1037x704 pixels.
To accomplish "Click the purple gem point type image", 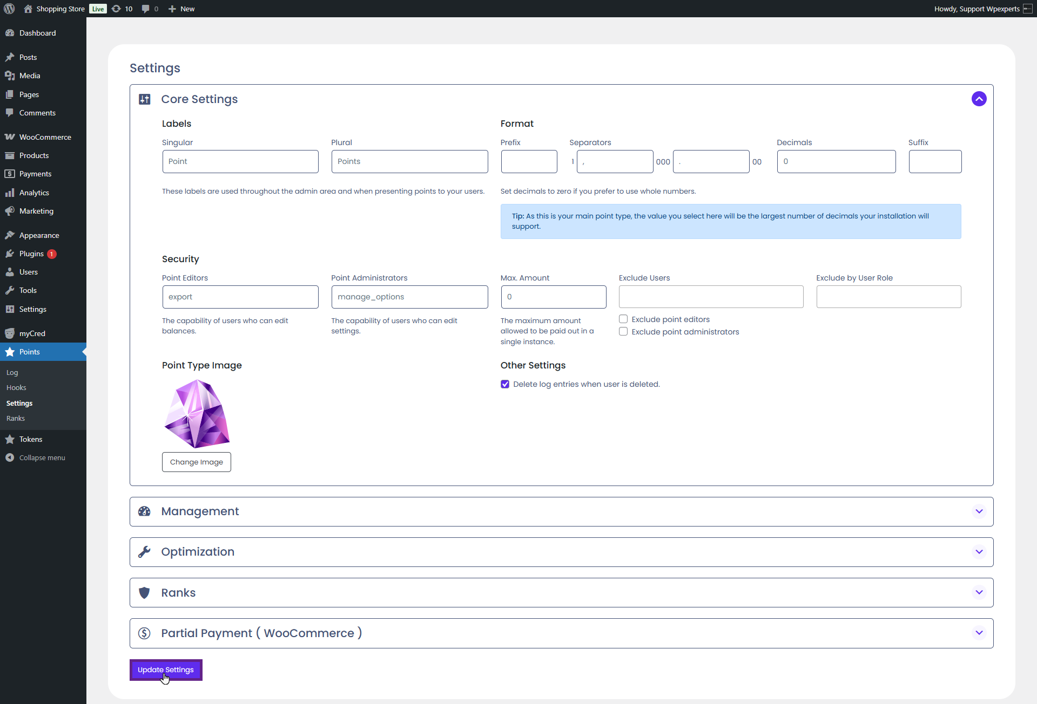I will (197, 414).
